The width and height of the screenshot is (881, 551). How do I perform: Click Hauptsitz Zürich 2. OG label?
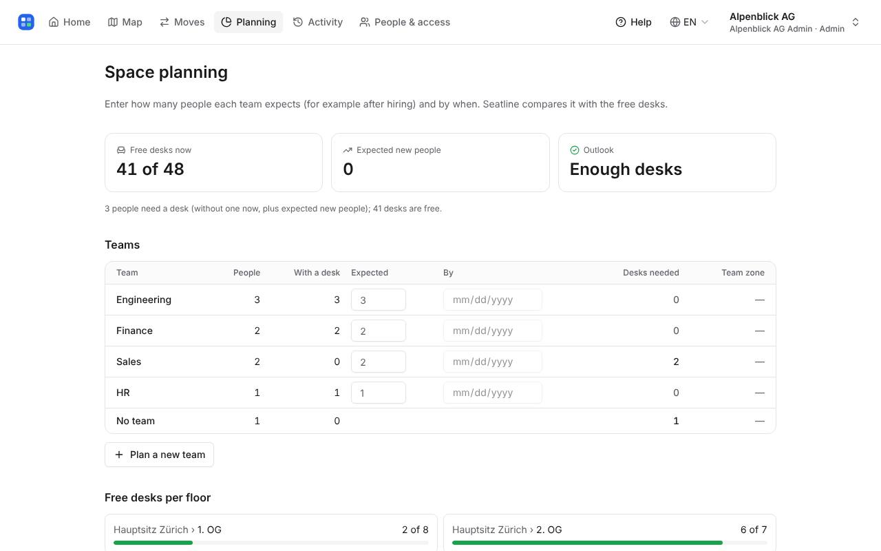pos(507,530)
